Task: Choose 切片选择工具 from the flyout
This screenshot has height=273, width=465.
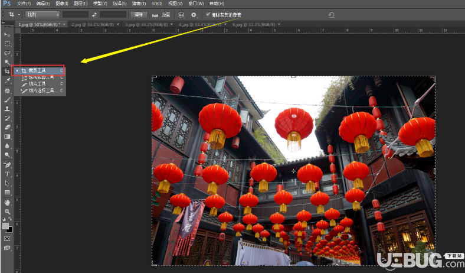Action: click(x=39, y=90)
